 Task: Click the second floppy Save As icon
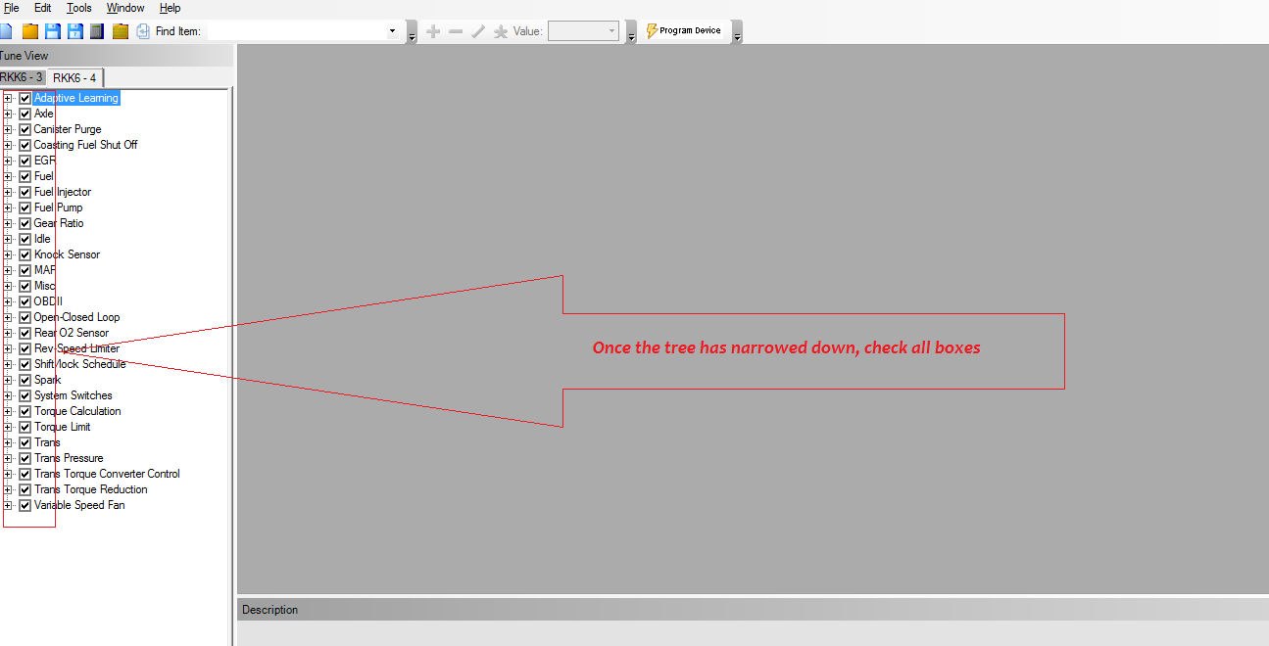pos(74,31)
